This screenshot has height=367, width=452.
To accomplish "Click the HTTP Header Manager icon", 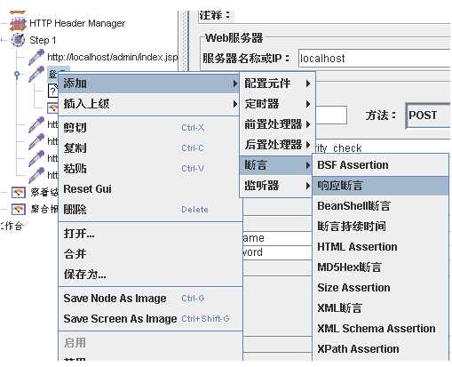I will (18, 23).
